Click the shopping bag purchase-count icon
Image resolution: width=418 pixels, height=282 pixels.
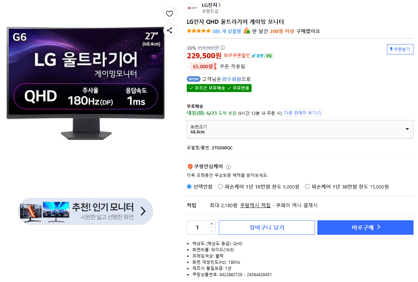[247, 31]
